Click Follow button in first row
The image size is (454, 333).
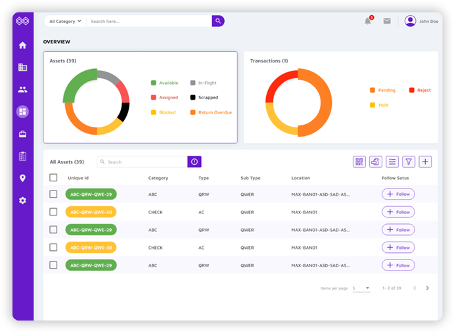click(x=398, y=194)
